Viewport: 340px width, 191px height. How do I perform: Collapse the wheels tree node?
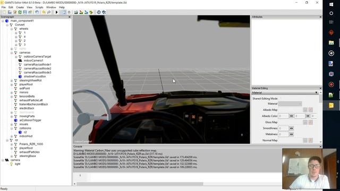(x=12, y=29)
